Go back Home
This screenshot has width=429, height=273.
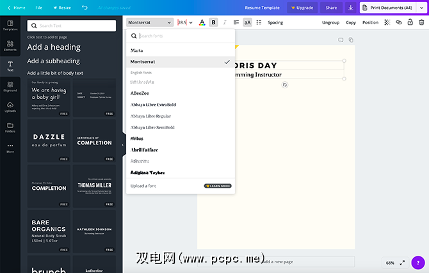point(17,8)
